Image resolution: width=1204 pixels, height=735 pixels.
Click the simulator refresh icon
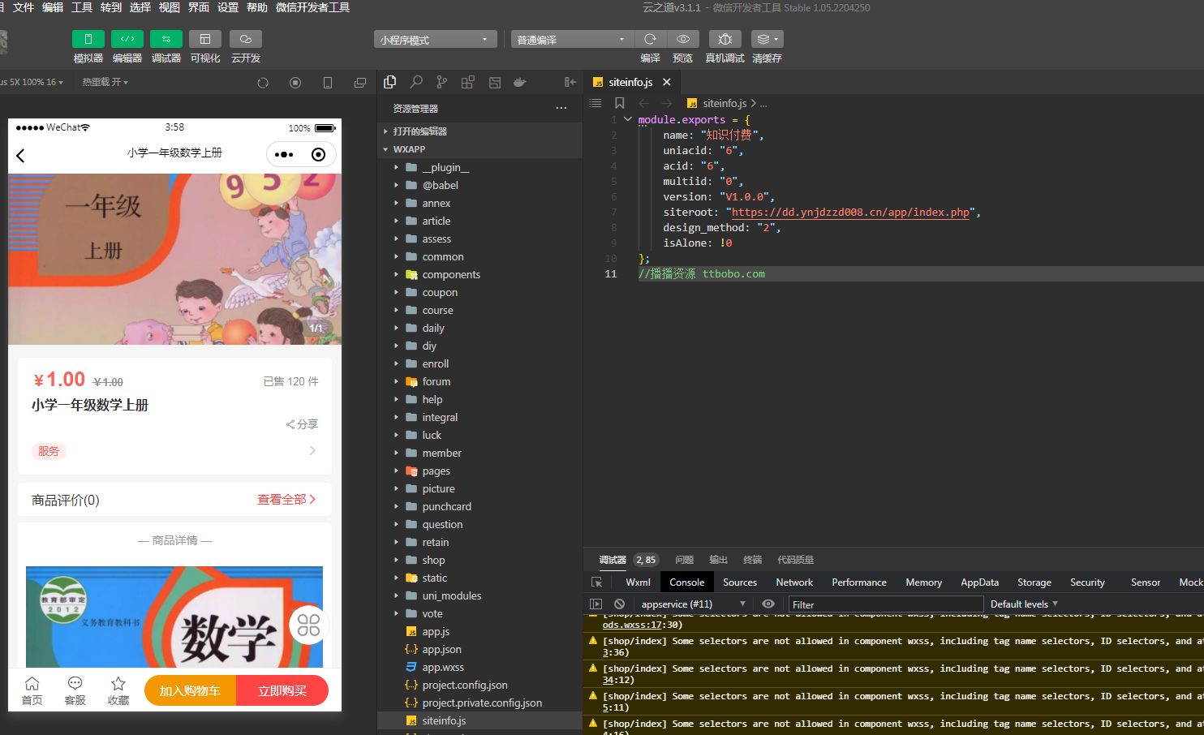tap(263, 83)
